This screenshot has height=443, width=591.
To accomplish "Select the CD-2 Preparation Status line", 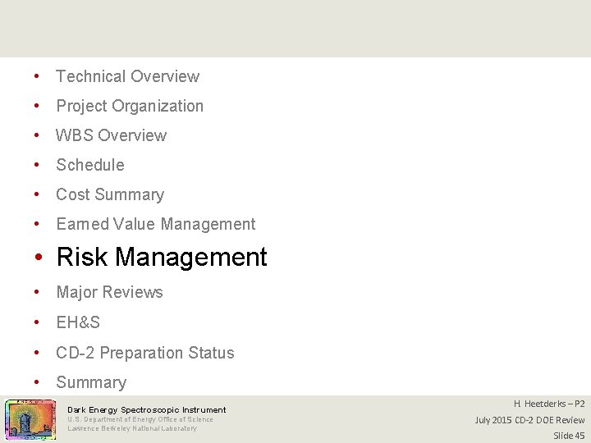I will point(145,353).
